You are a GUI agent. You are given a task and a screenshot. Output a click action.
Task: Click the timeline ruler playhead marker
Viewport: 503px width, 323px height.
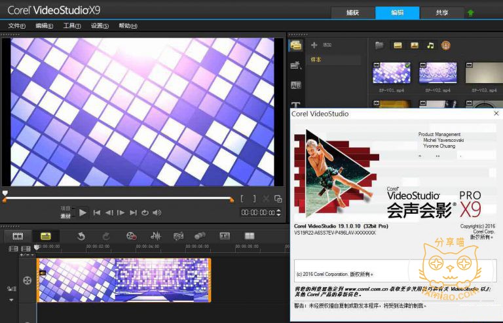pos(37,247)
